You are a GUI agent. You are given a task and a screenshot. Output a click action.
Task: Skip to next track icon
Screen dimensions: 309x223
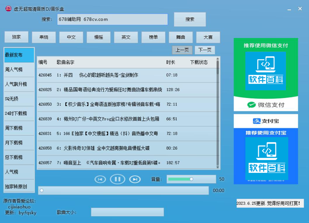pos(135,179)
